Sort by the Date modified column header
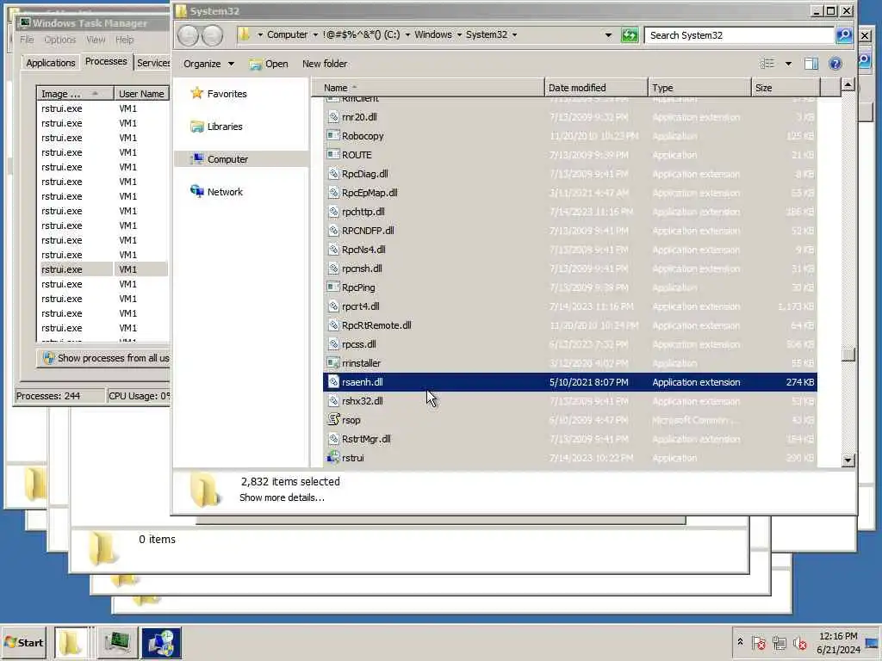Screen dimensions: 882x661 [596, 88]
